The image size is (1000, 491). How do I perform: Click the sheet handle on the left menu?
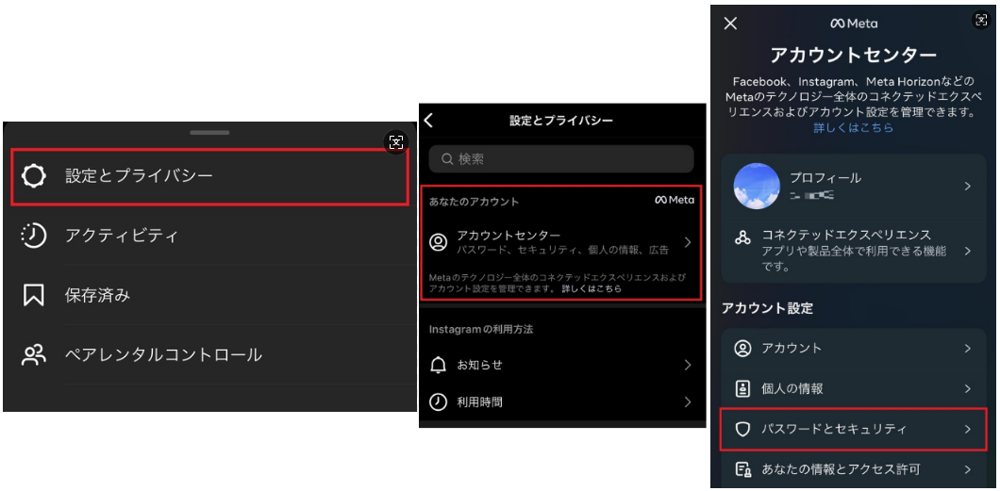(x=209, y=133)
